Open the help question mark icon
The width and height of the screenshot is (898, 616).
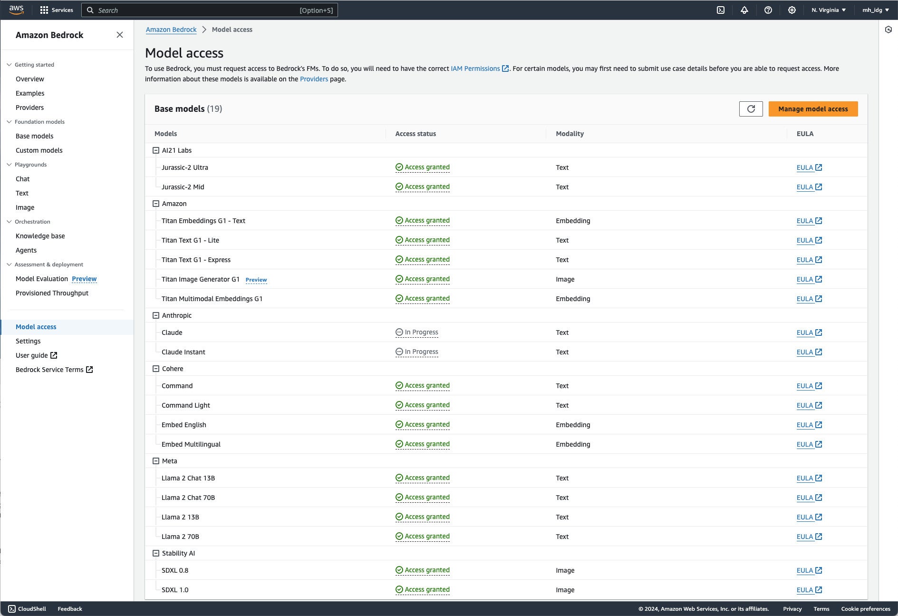click(x=768, y=10)
